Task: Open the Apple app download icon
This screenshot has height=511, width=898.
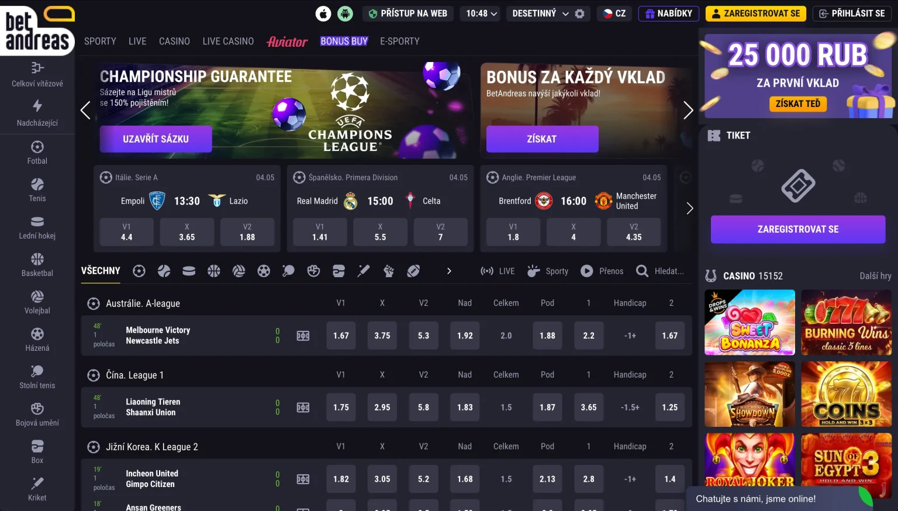Action: (x=323, y=13)
